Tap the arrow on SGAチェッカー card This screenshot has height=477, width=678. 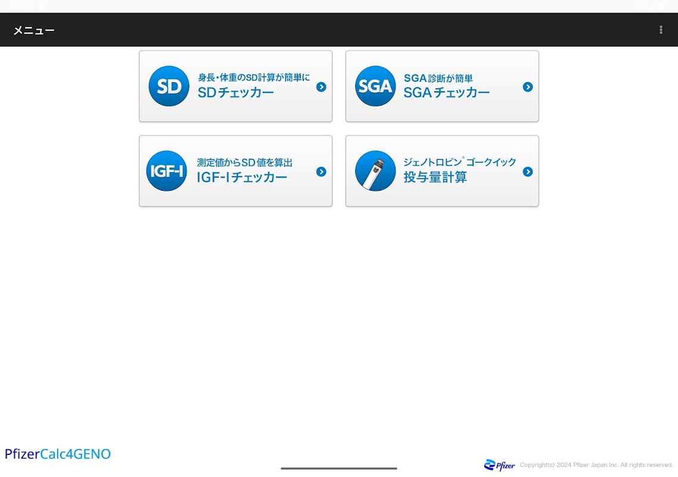tap(527, 87)
